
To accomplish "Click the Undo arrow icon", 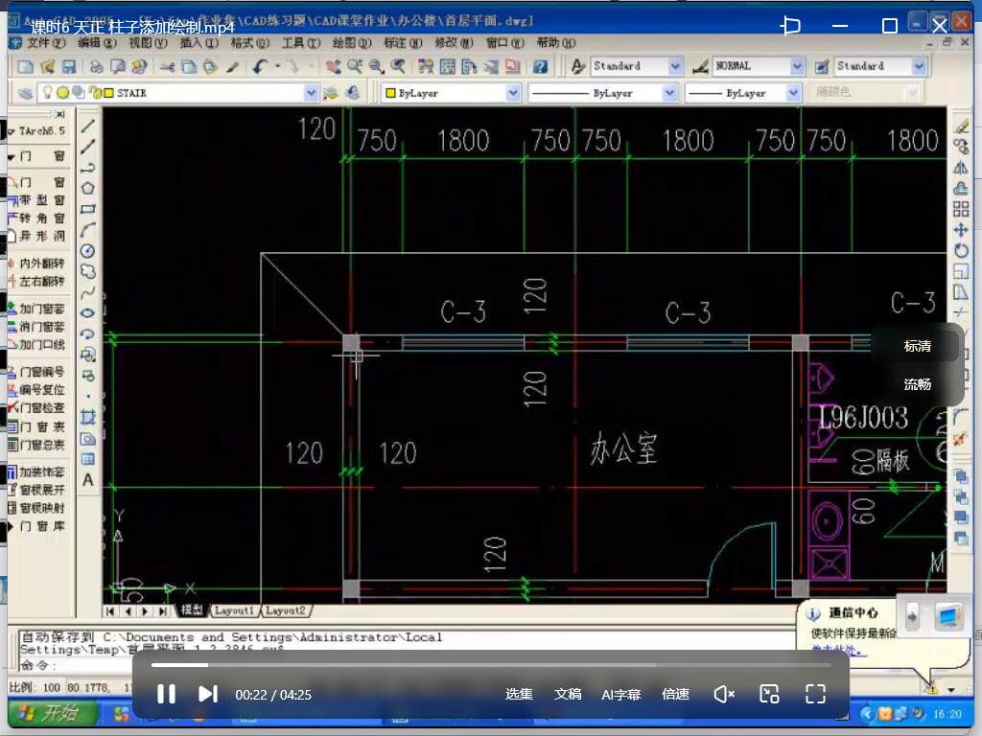I will tap(260, 66).
